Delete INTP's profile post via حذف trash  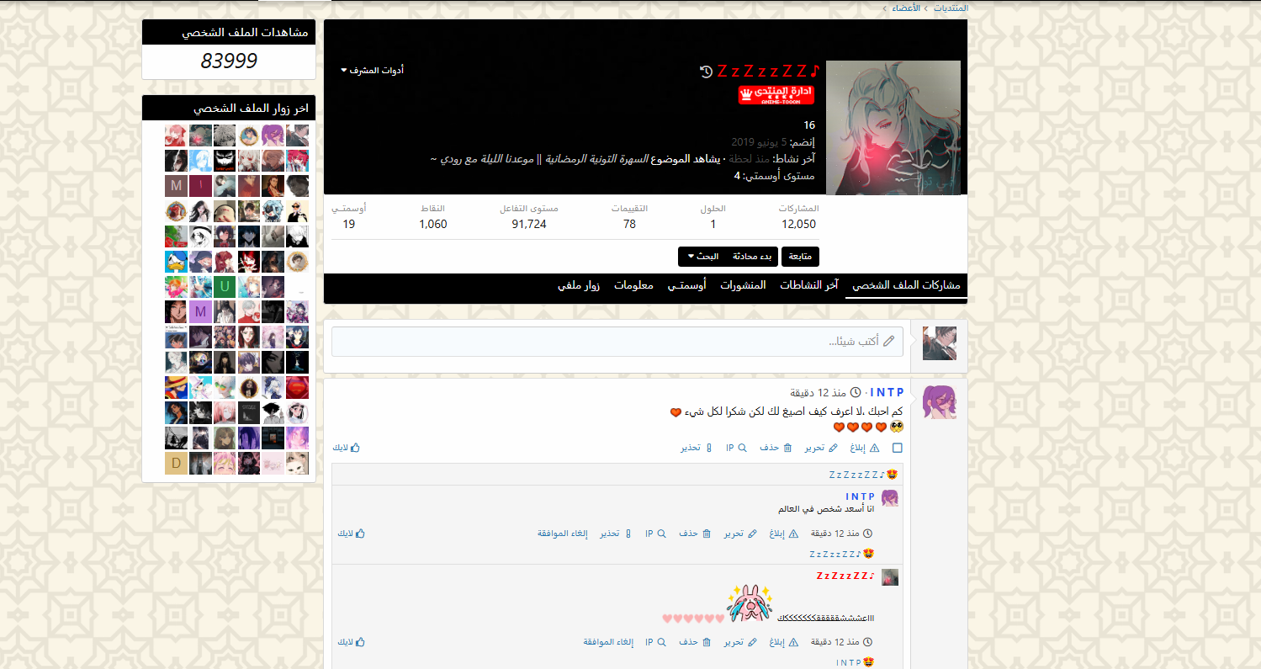776,448
